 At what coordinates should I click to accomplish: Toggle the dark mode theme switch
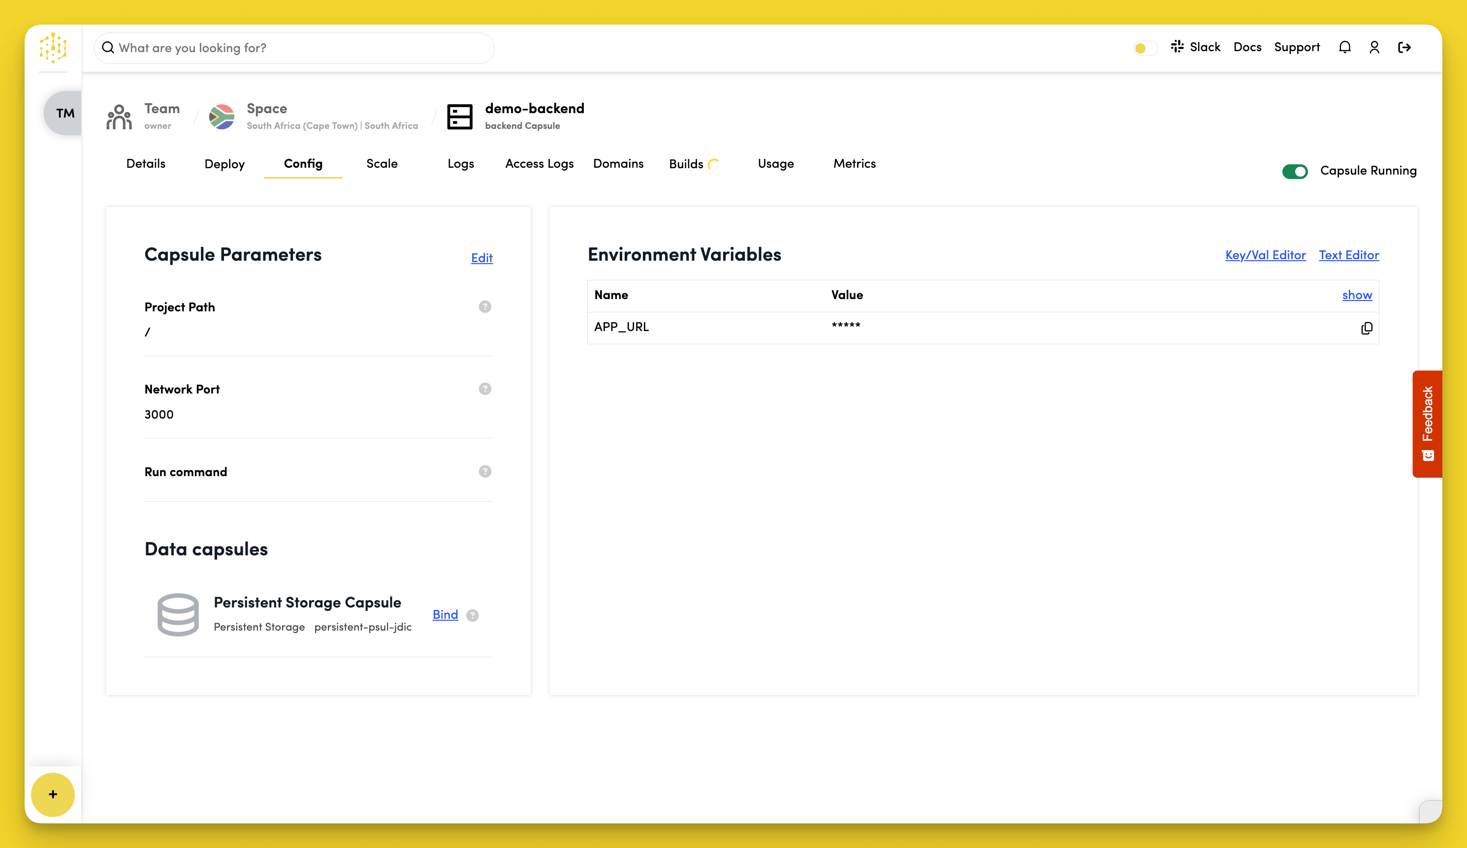tap(1145, 48)
